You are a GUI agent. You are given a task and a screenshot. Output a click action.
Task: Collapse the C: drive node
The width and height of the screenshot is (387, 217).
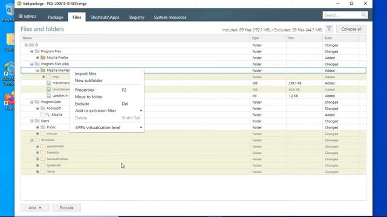(x=26, y=45)
